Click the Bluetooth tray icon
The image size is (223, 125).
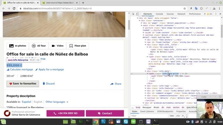[192, 122]
